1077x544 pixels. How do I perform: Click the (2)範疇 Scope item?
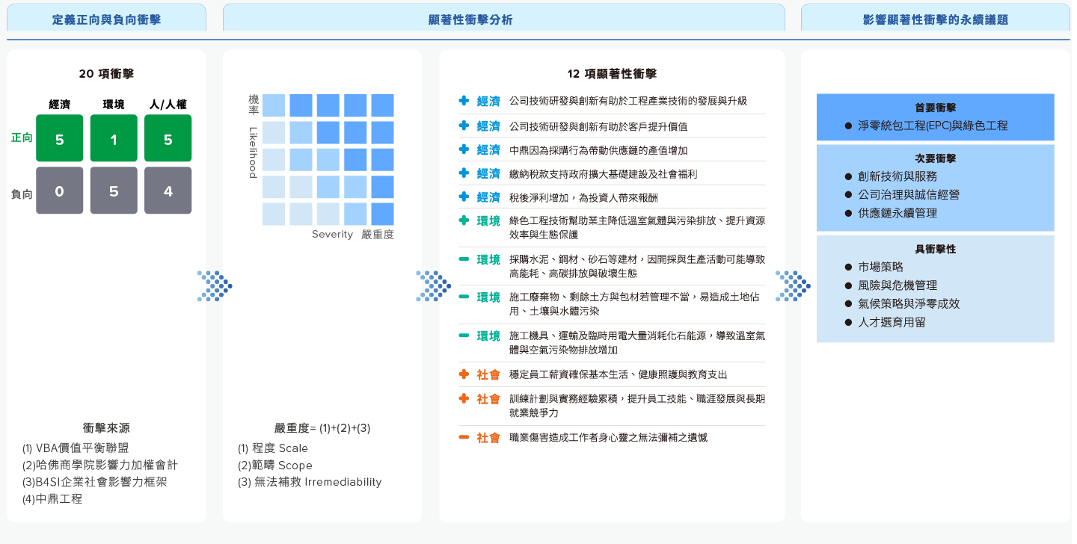click(x=275, y=465)
